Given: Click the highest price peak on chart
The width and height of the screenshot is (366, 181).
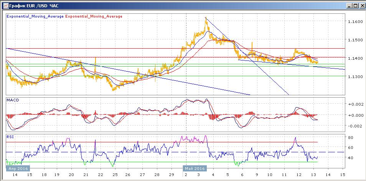Looking at the screenshot, I should point(206,18).
